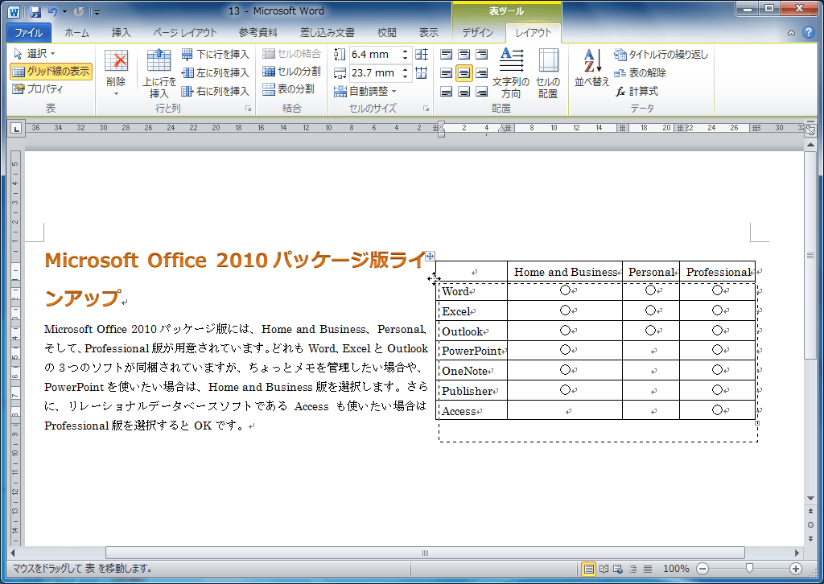Screen dimensions: 824x584
Task: Click the Redo icon in the quick access toolbar
Action: [x=79, y=11]
